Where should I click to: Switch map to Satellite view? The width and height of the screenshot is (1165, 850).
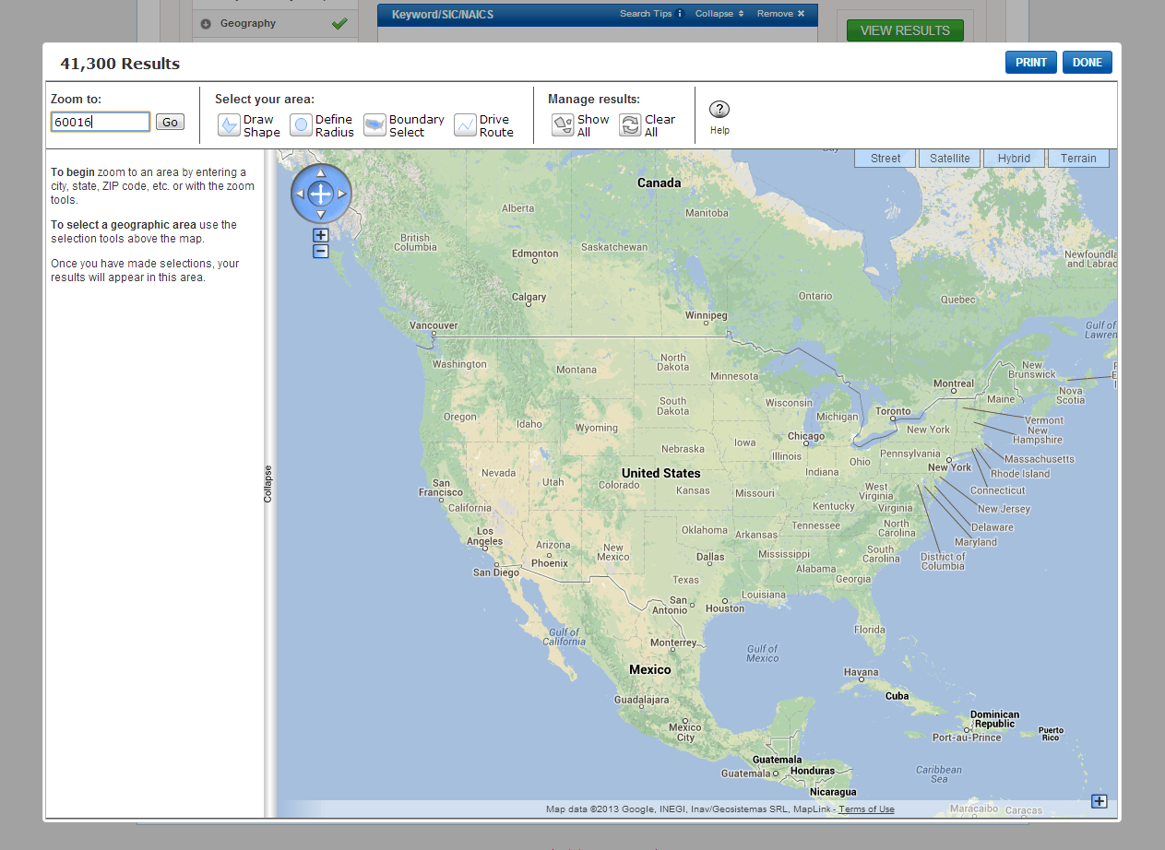[949, 159]
